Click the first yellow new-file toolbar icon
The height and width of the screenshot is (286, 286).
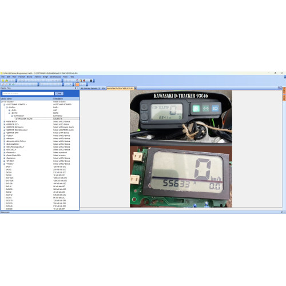(3, 81)
